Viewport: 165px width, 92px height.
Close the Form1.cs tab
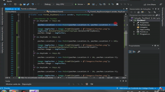(18, 9)
